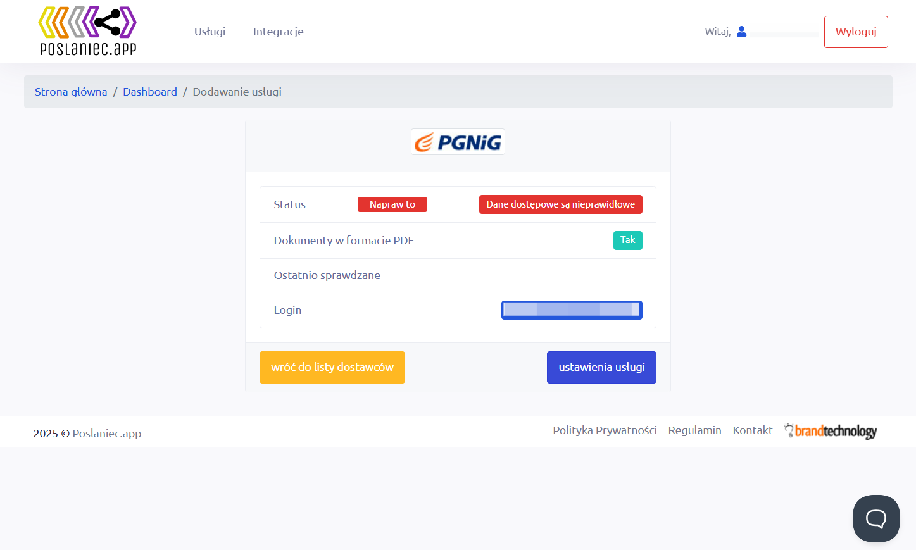The image size is (916, 550).
Task: Open Polityka Prywatności link
Action: coord(605,430)
